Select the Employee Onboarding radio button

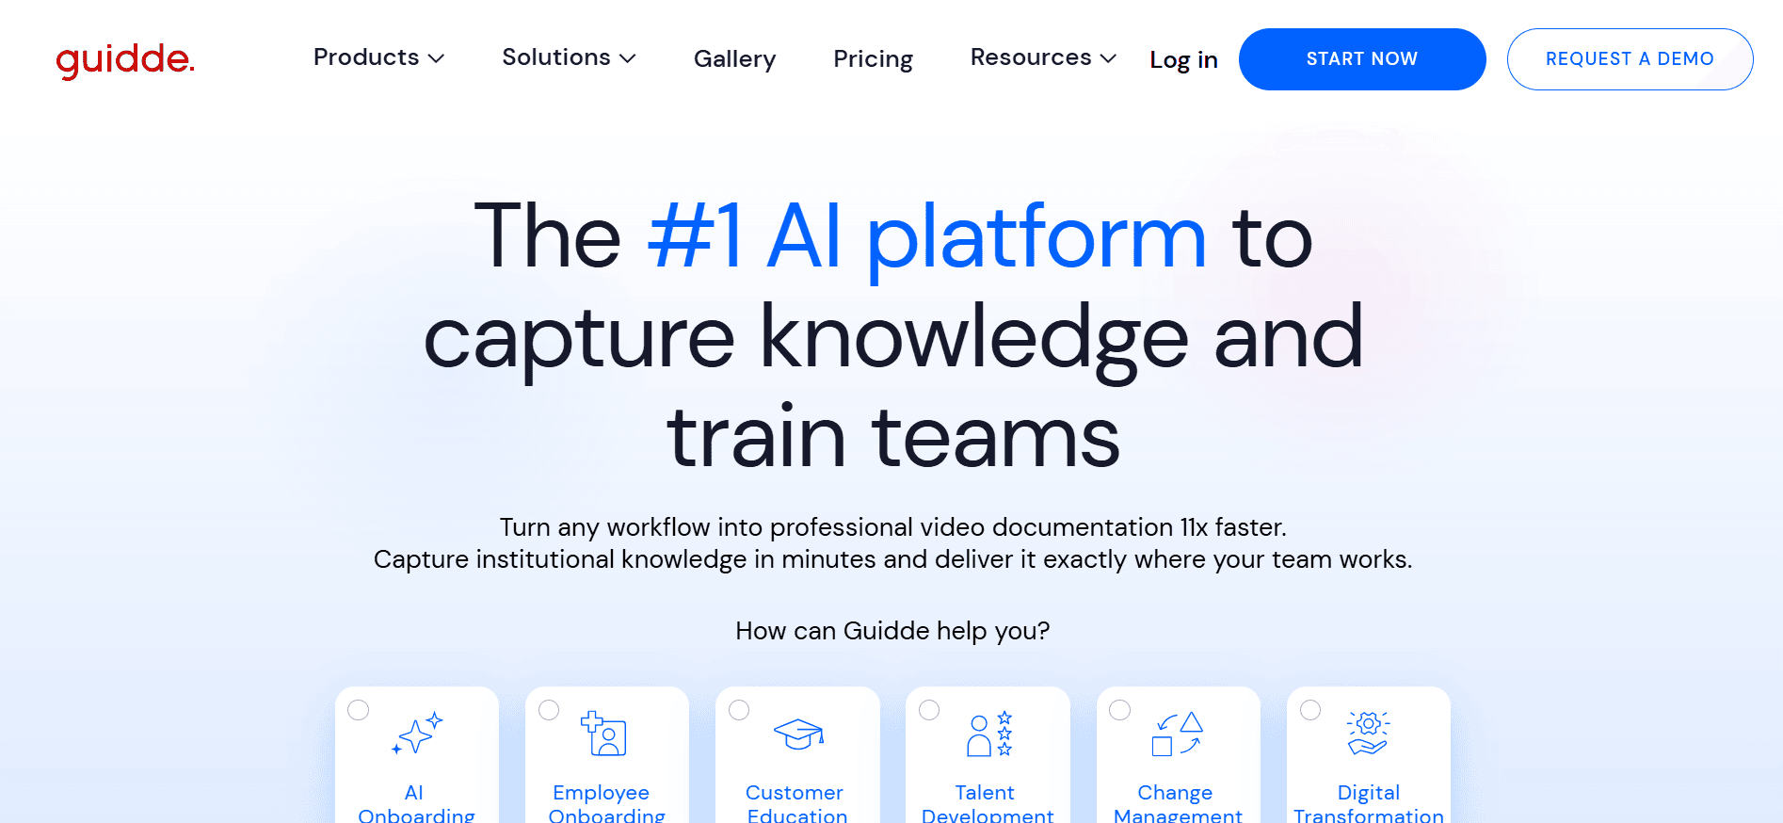pyautogui.click(x=549, y=710)
